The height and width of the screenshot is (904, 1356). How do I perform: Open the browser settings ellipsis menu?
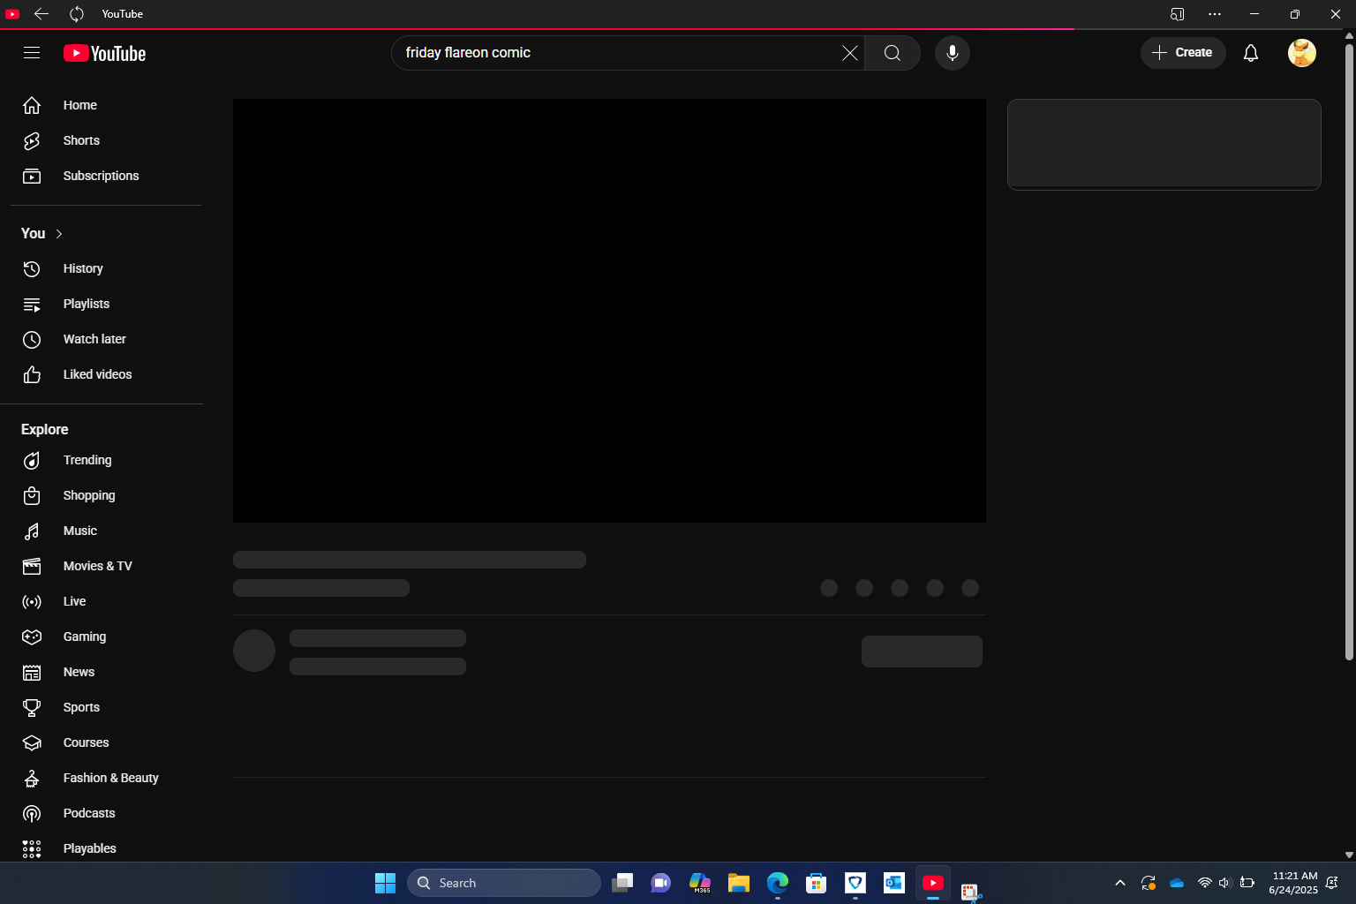[1215, 14]
